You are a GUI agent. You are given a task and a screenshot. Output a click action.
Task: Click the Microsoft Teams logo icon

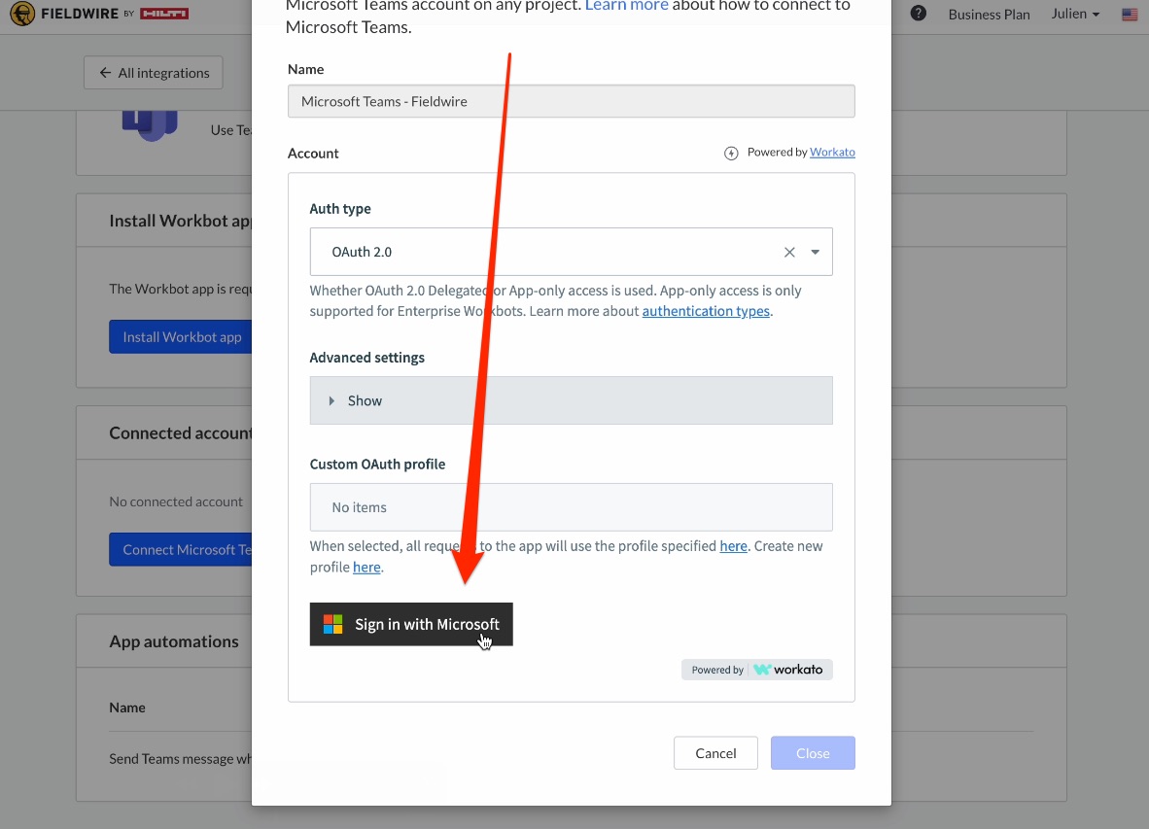[151, 126]
